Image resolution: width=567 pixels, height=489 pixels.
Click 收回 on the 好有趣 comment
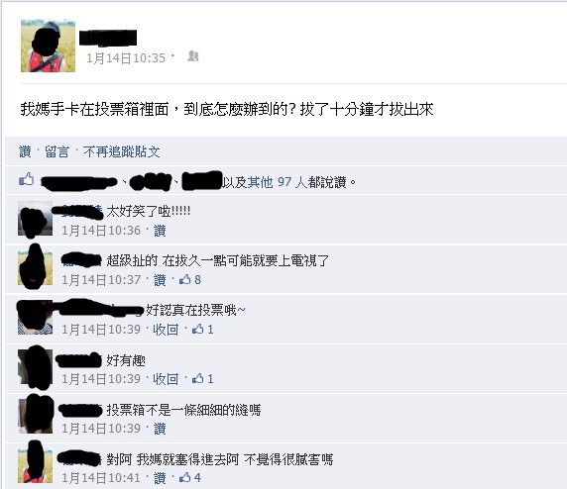pos(166,379)
